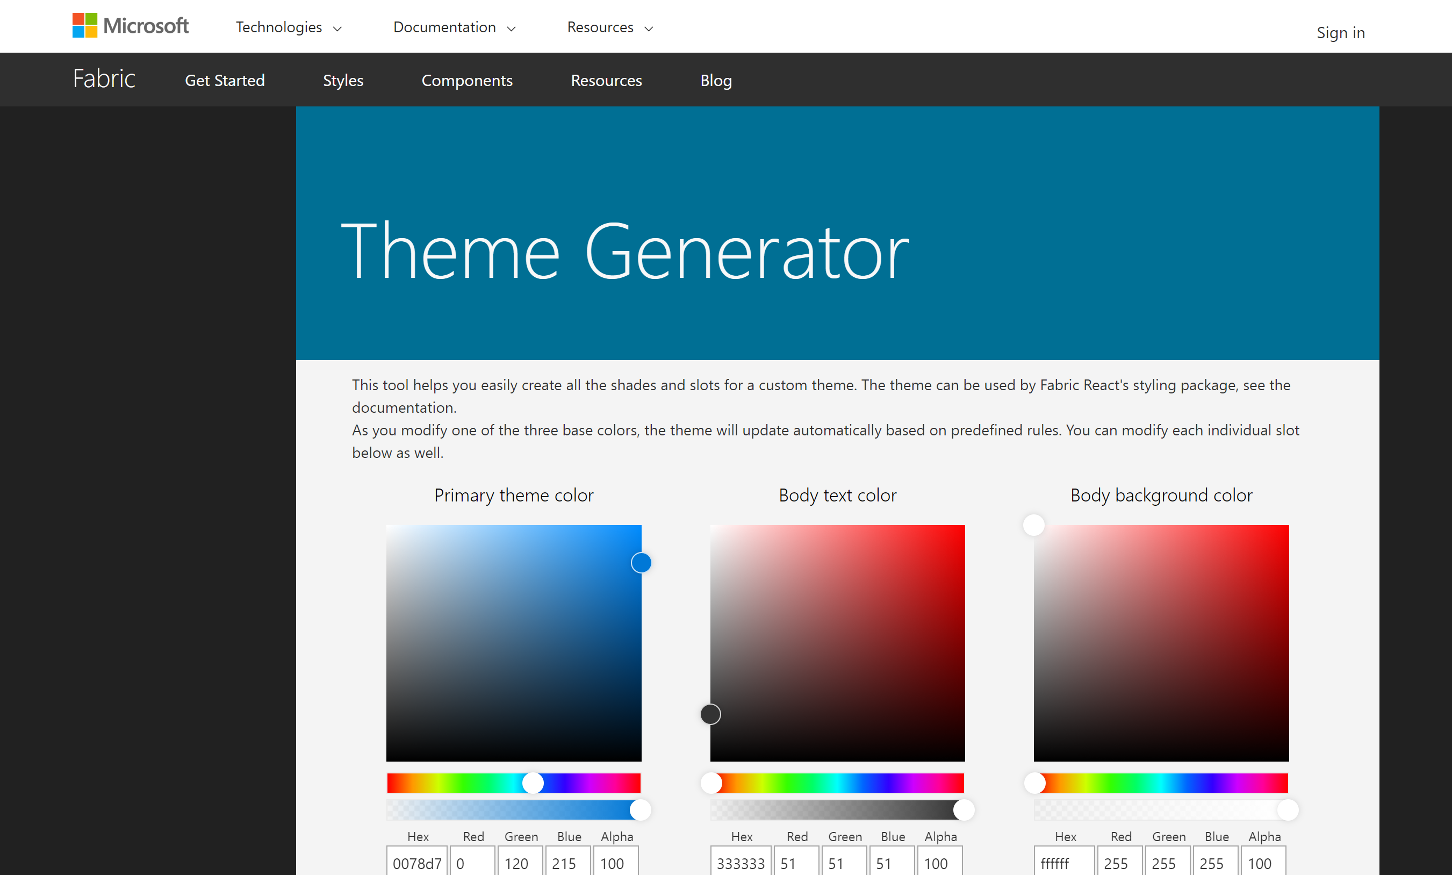1452x875 pixels.
Task: Navigate to the Styles tab
Action: (x=343, y=80)
